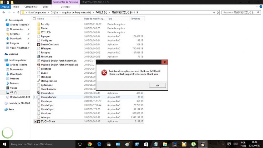This screenshot has height=148, width=263.
Task: Uncheck the まじこいS.exe file checkbox
Action: click(36, 121)
